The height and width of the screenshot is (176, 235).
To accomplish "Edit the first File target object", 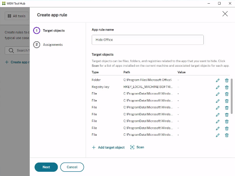I will pyautogui.click(x=218, y=94).
